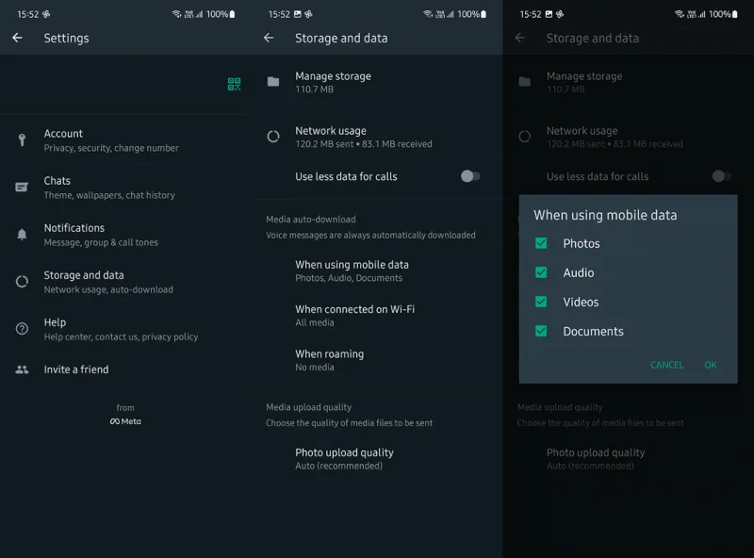
Task: Tap the Audio label in dialog
Action: 579,272
